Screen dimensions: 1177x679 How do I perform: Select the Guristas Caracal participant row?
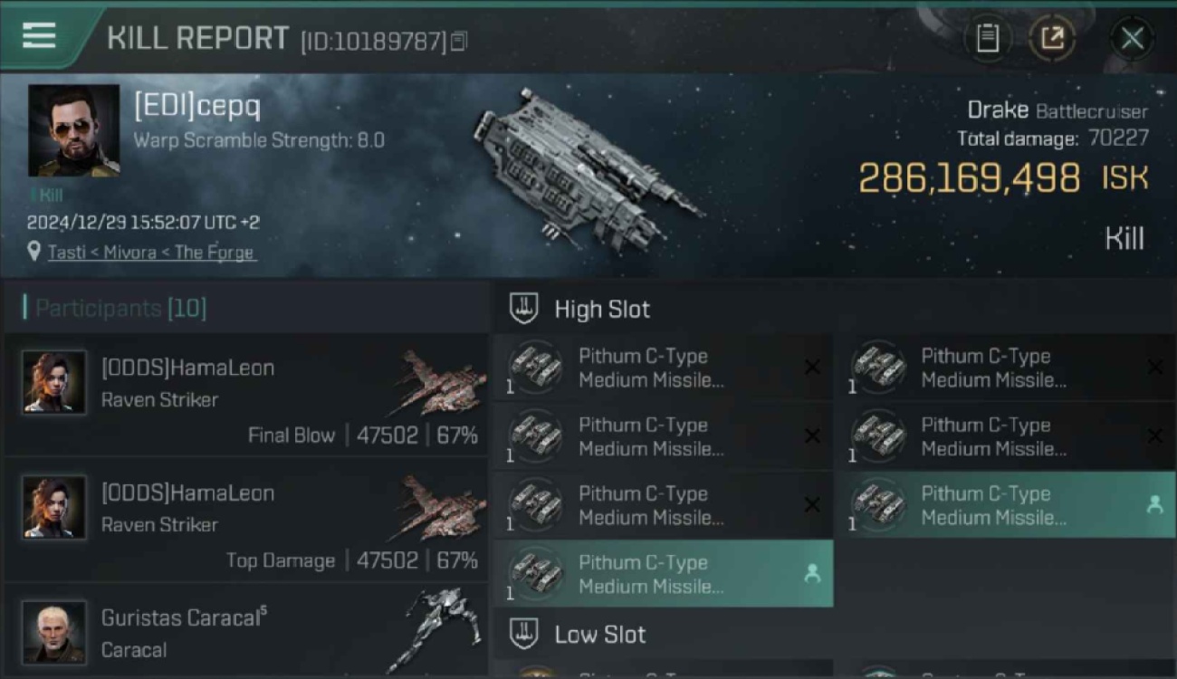[x=244, y=632]
